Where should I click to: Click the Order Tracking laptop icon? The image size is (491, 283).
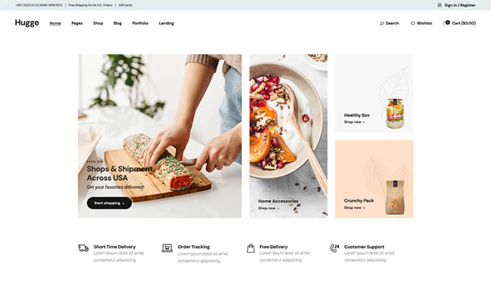point(167,248)
